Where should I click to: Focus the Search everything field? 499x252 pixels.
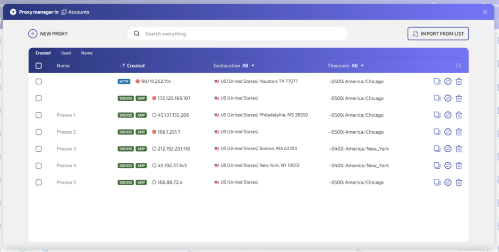(238, 33)
